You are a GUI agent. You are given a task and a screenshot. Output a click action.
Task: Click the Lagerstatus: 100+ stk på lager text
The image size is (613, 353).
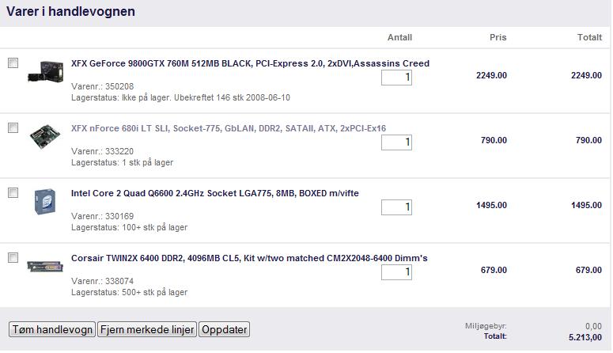click(x=130, y=228)
